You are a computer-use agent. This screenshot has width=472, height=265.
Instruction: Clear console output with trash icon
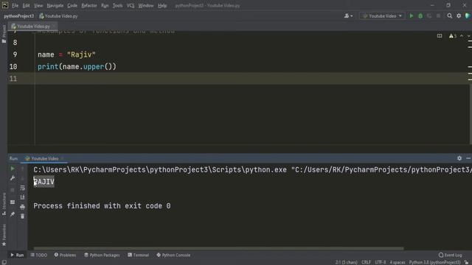point(23,216)
